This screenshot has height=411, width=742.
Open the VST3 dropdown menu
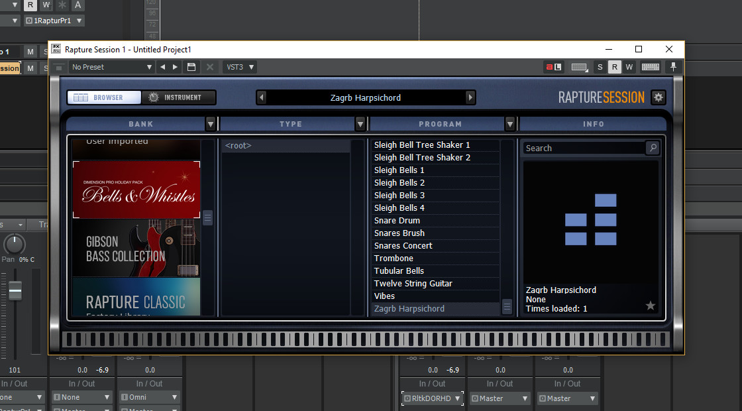[239, 66]
